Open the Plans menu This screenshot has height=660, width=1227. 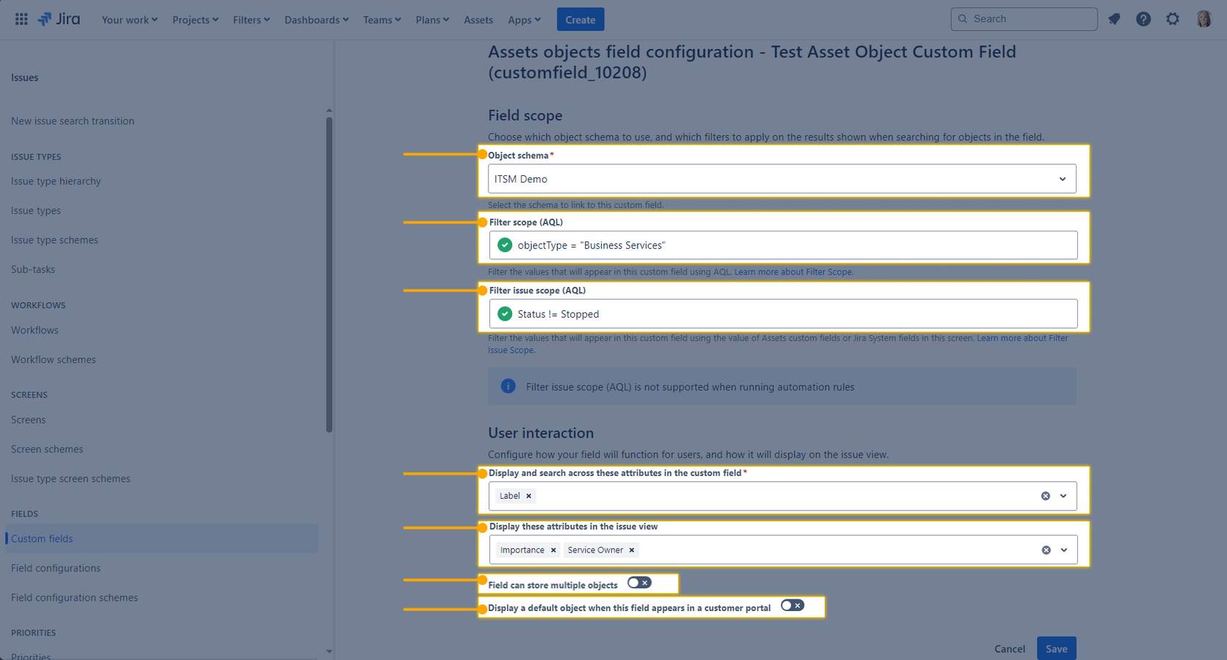coord(432,20)
